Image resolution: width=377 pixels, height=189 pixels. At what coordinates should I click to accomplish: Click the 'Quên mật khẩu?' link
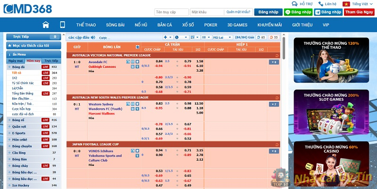pos(238,12)
